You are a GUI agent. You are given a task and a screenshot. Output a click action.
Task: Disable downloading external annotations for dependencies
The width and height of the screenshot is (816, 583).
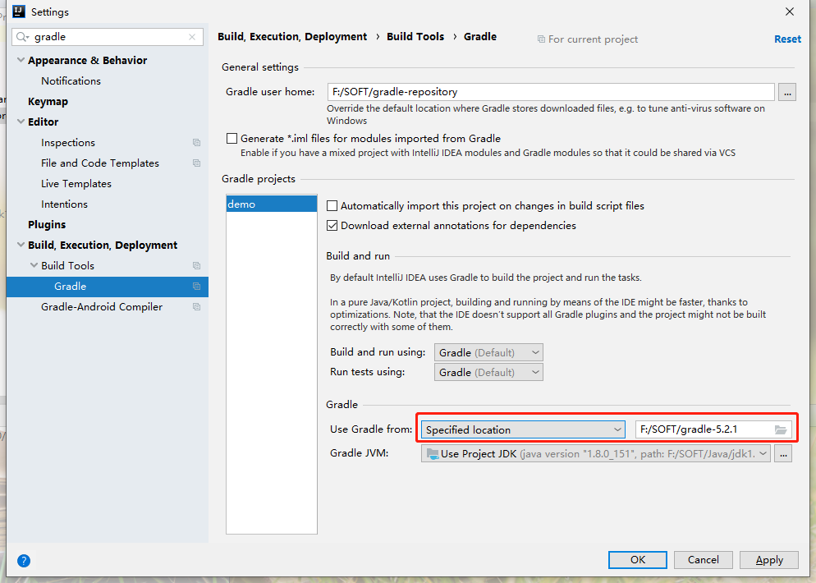click(332, 225)
